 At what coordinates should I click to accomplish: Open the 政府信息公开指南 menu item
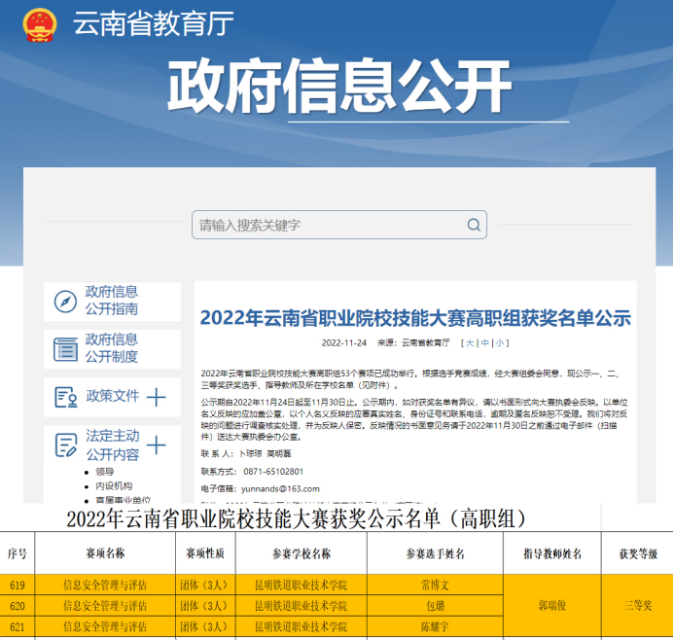pos(111,301)
